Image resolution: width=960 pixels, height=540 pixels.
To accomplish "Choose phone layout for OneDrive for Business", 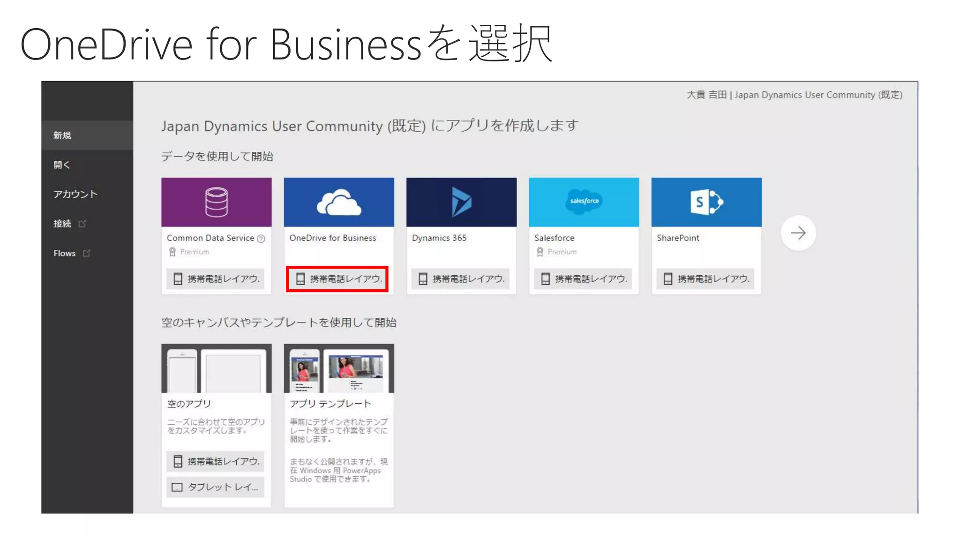I will tap(337, 279).
